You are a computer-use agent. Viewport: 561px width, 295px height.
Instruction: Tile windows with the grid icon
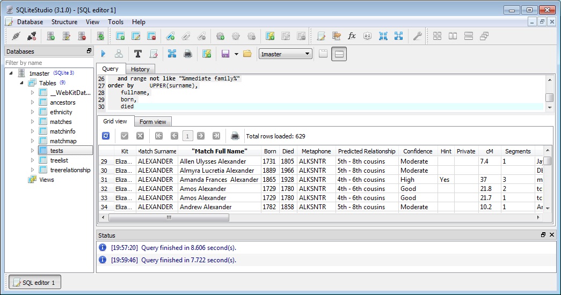click(437, 36)
